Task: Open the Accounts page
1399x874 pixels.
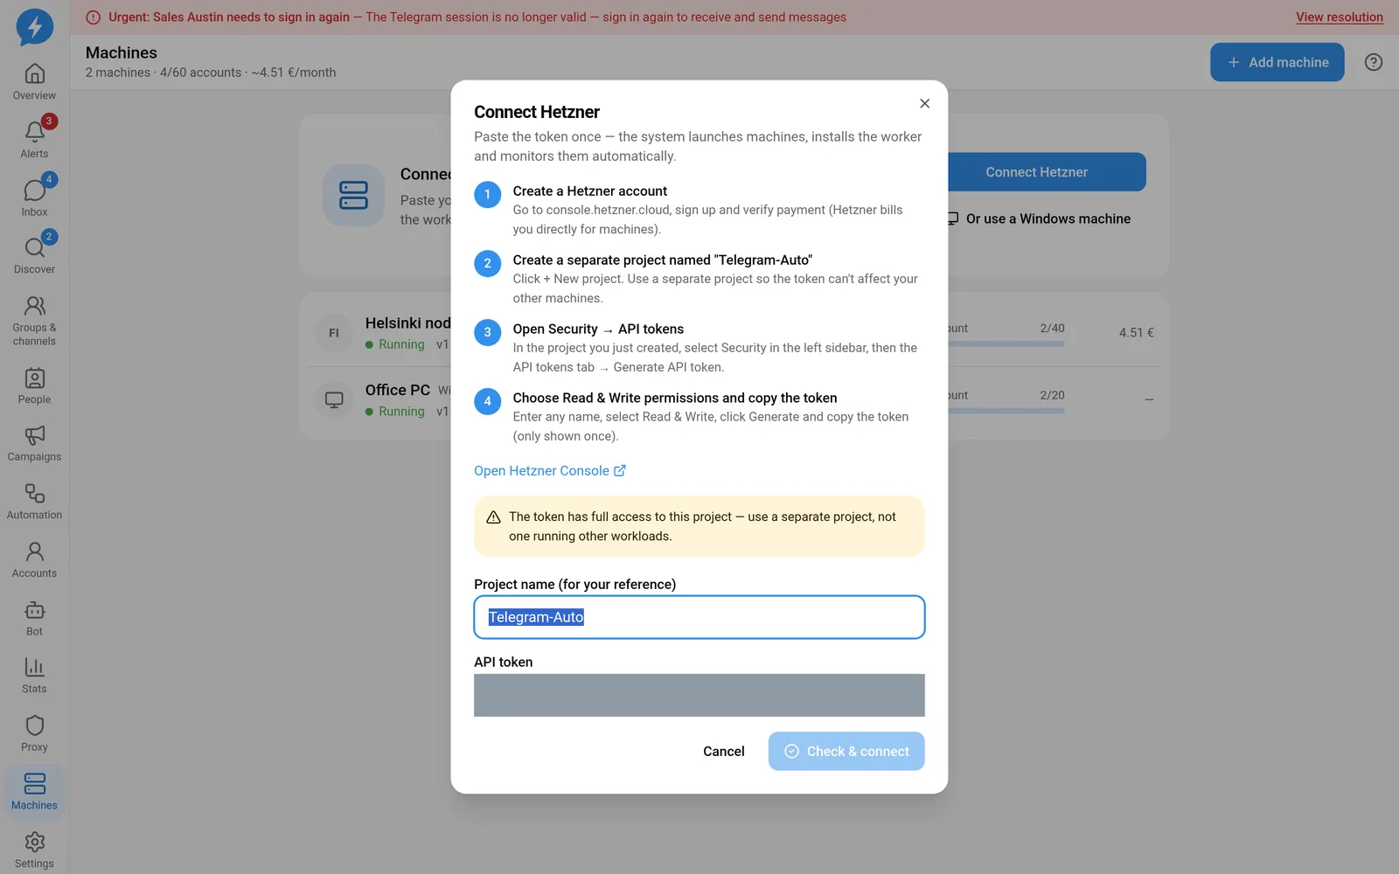Action: [x=34, y=560]
